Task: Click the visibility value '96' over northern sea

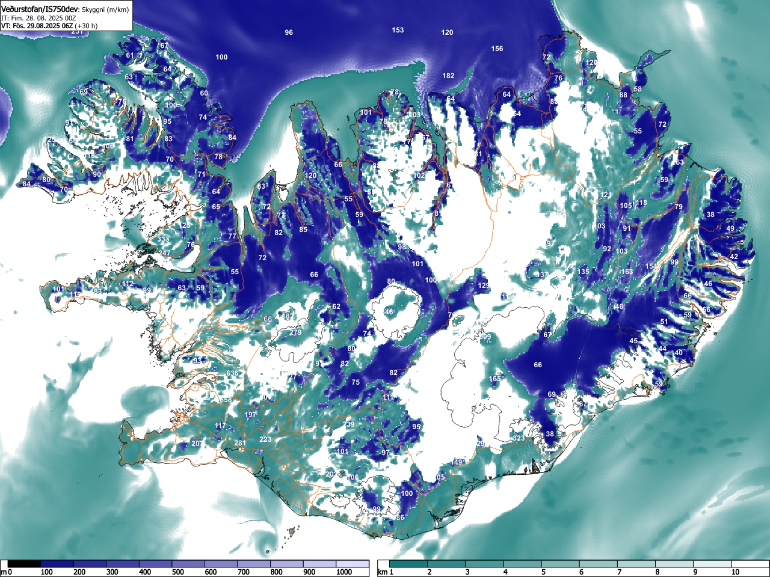Action: [x=289, y=32]
